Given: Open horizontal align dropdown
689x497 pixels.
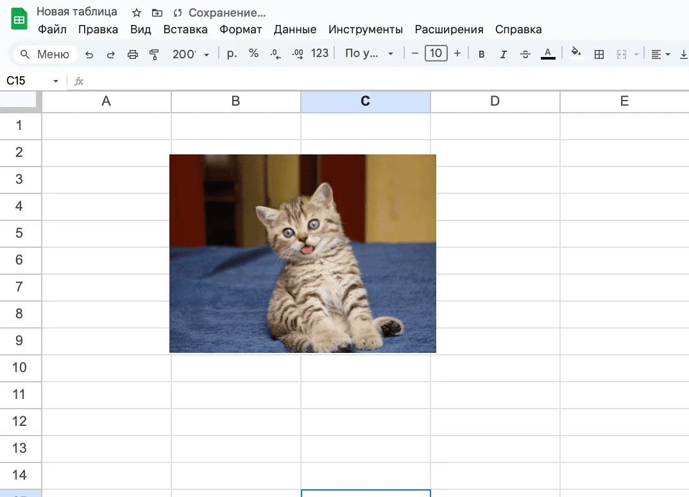Looking at the screenshot, I should tap(660, 54).
